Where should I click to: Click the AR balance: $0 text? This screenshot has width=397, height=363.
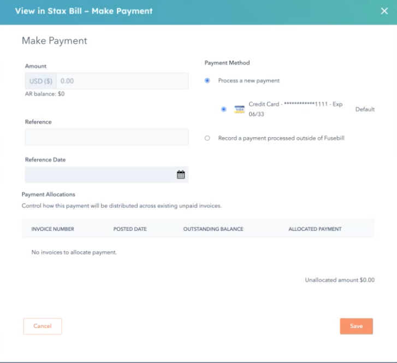(x=45, y=94)
